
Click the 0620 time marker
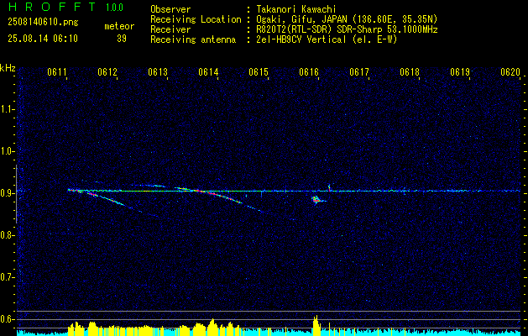click(x=510, y=72)
